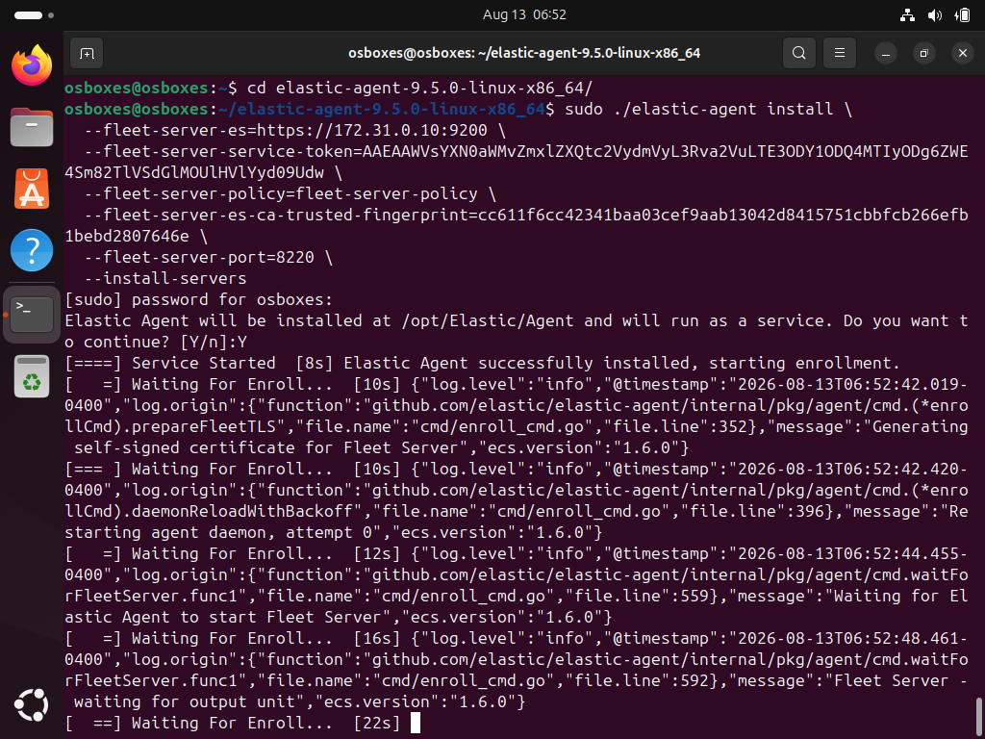
Task: Click 'Generating self-signed certificate' message text
Action: click(x=517, y=438)
